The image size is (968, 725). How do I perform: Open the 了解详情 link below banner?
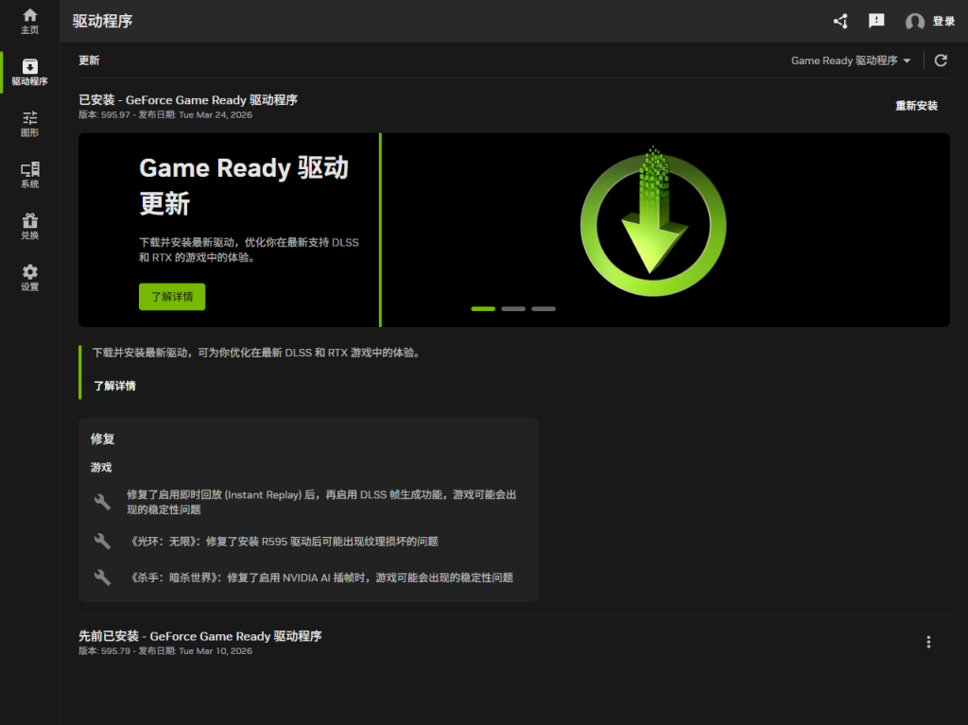click(x=114, y=386)
